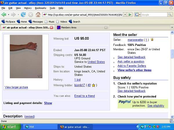The width and height of the screenshot is (174, 130).
Task: Click the Google search input field
Action: click(x=154, y=15)
